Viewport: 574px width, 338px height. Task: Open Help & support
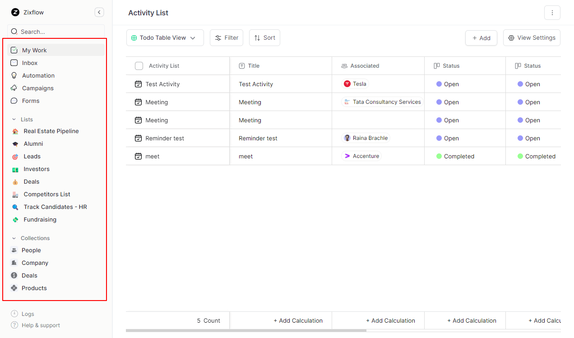tap(39, 325)
